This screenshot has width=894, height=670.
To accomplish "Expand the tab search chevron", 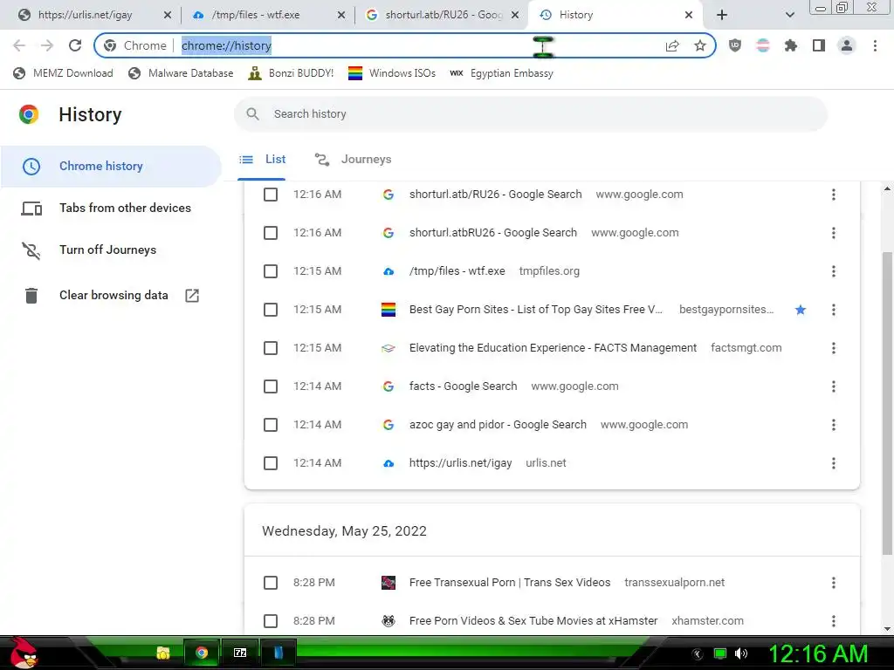I will tap(789, 15).
